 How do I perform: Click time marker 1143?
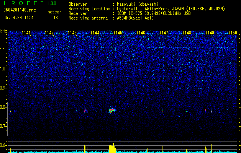pos(72,33)
